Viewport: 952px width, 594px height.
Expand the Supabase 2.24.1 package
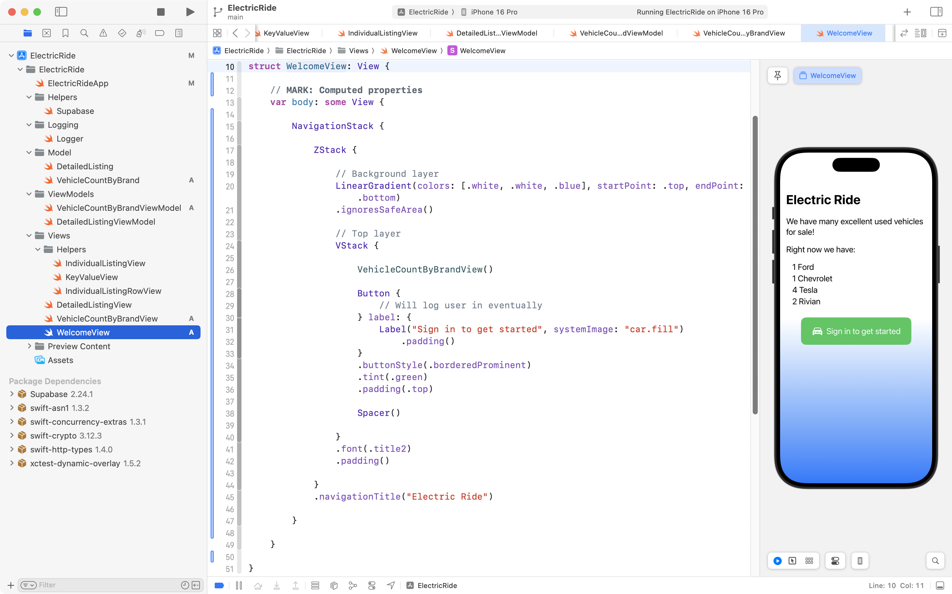click(x=12, y=394)
